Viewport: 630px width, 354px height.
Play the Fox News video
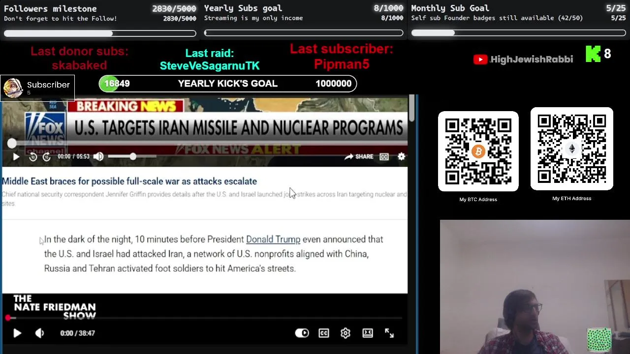click(16, 156)
